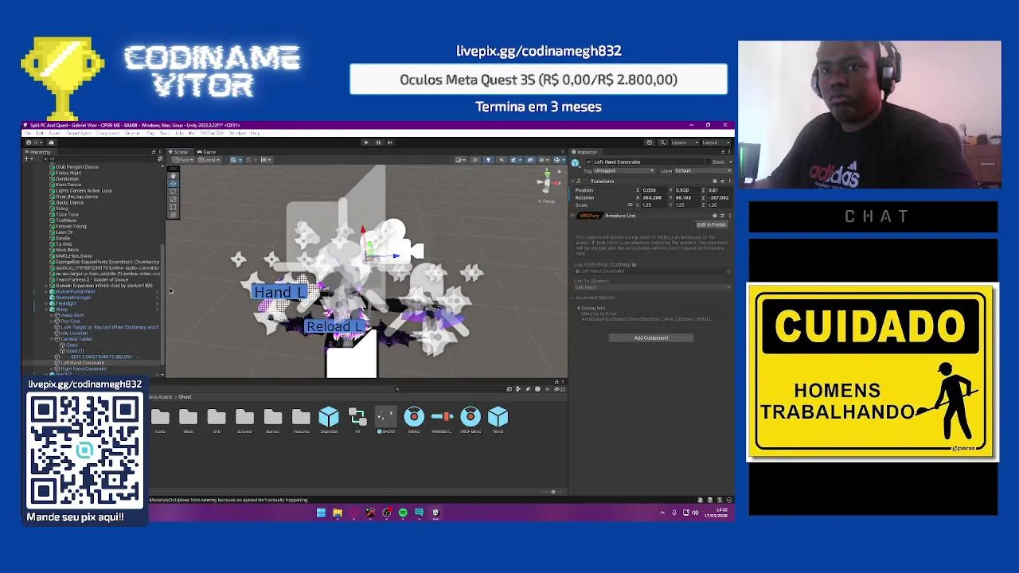
Task: Select Toothless in the Hierarchy
Action: [x=66, y=220]
